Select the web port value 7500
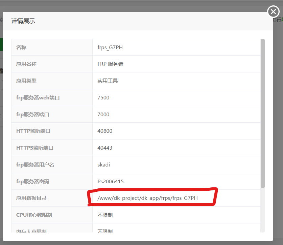The image size is (283, 245). pos(103,97)
